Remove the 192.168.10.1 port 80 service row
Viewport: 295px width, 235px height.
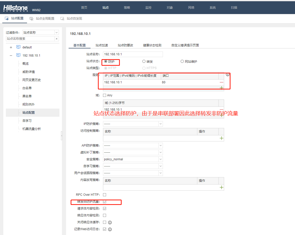[x=221, y=82]
